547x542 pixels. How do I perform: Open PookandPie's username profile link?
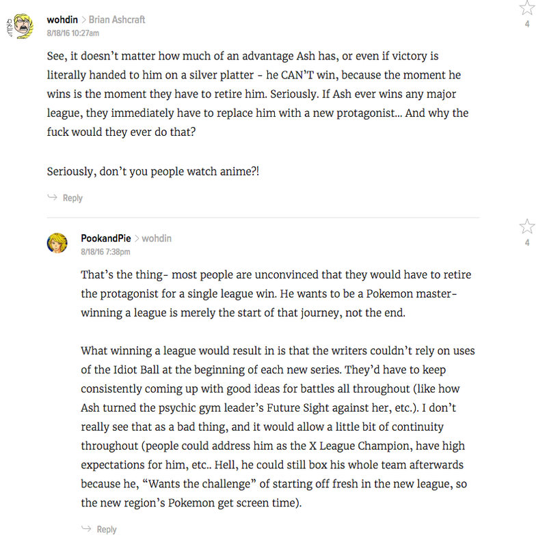[106, 238]
